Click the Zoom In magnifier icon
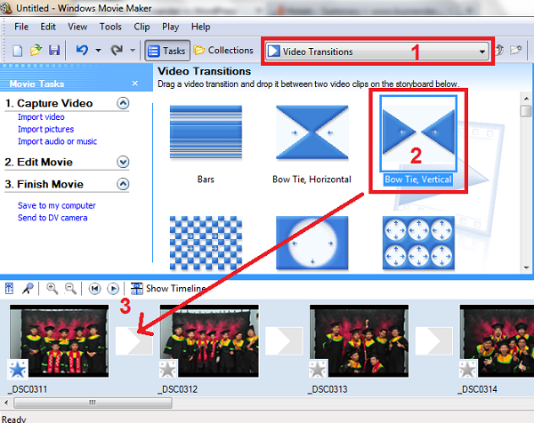The height and width of the screenshot is (423, 534). [53, 289]
